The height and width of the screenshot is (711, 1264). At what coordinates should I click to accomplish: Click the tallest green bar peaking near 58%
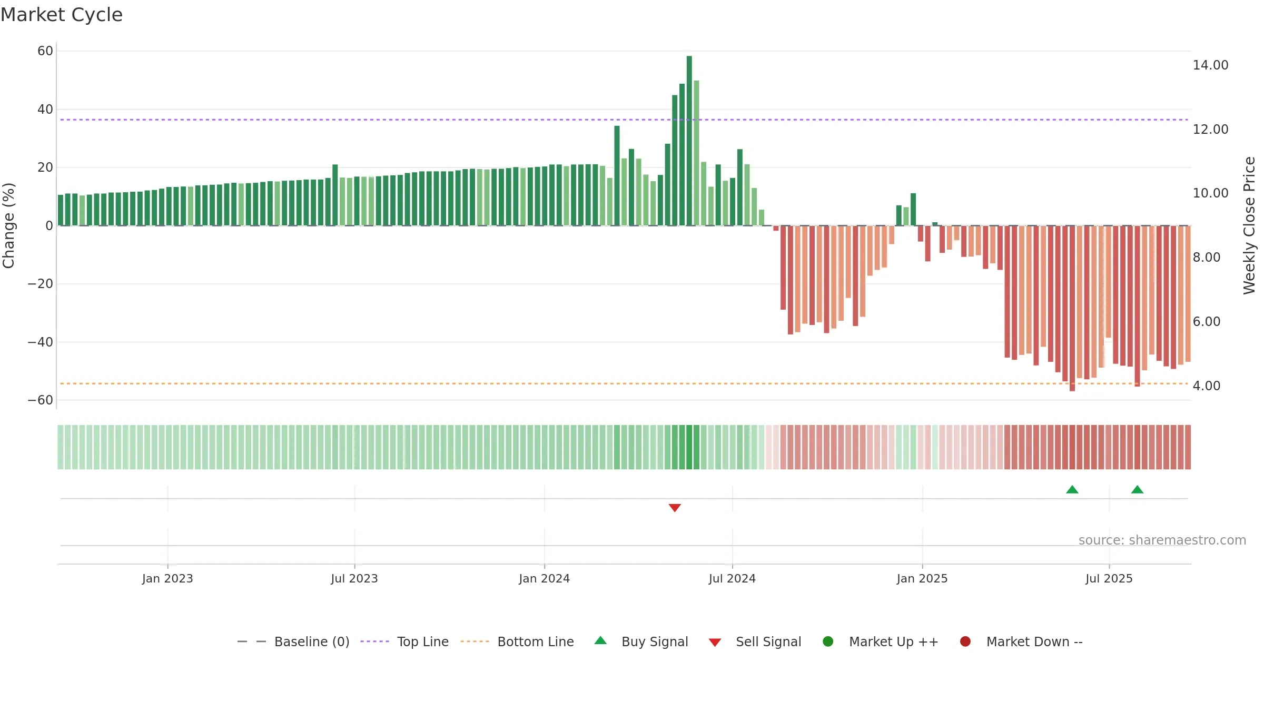pyautogui.click(x=689, y=141)
